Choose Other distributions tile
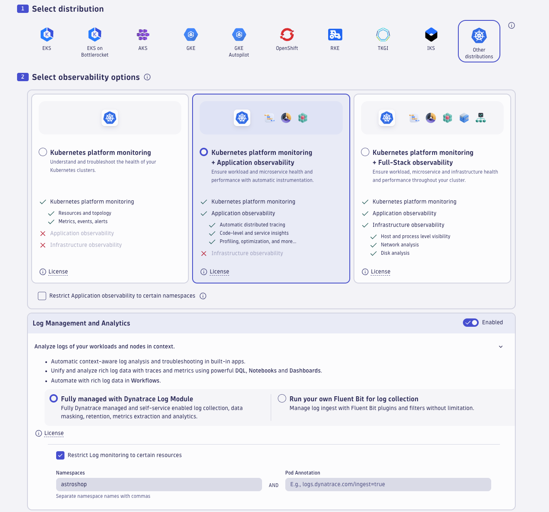549x512 pixels. pos(479,41)
